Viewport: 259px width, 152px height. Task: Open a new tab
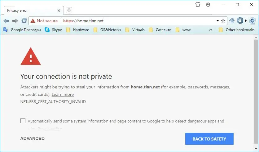point(69,11)
